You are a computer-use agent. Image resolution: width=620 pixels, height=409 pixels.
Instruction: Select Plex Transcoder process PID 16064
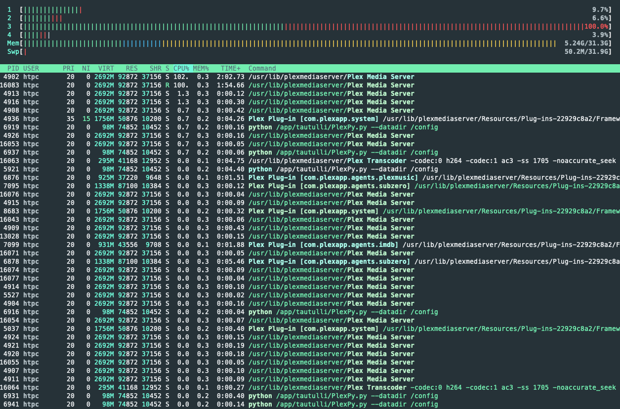pyautogui.click(x=310, y=387)
